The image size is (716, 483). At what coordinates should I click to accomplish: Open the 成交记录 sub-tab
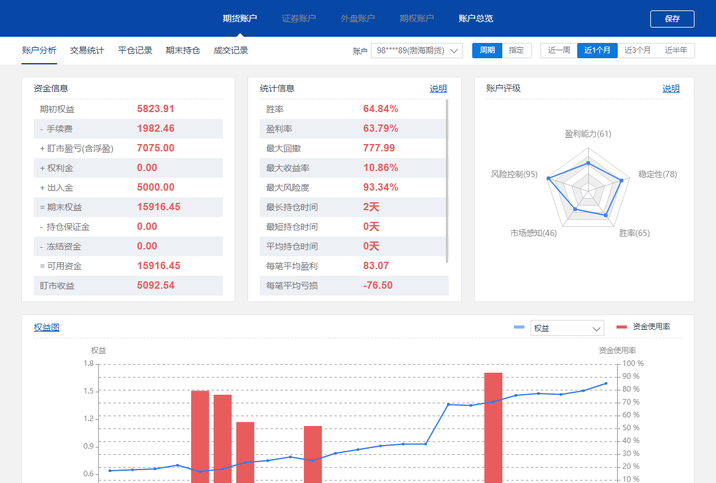click(231, 50)
